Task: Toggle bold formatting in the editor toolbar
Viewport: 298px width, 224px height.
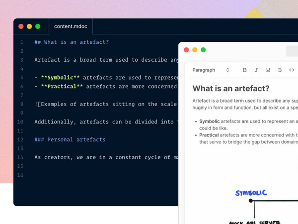Action: (x=244, y=70)
